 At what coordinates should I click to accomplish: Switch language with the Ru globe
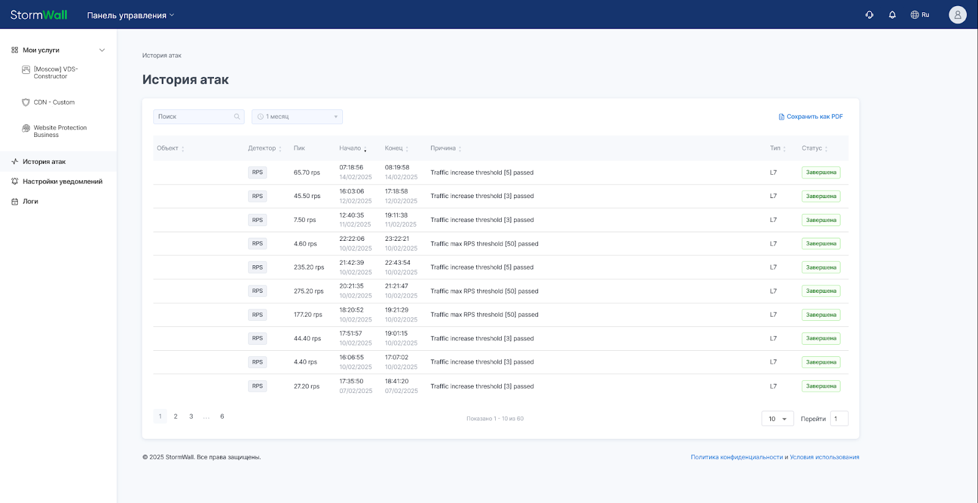tap(919, 15)
